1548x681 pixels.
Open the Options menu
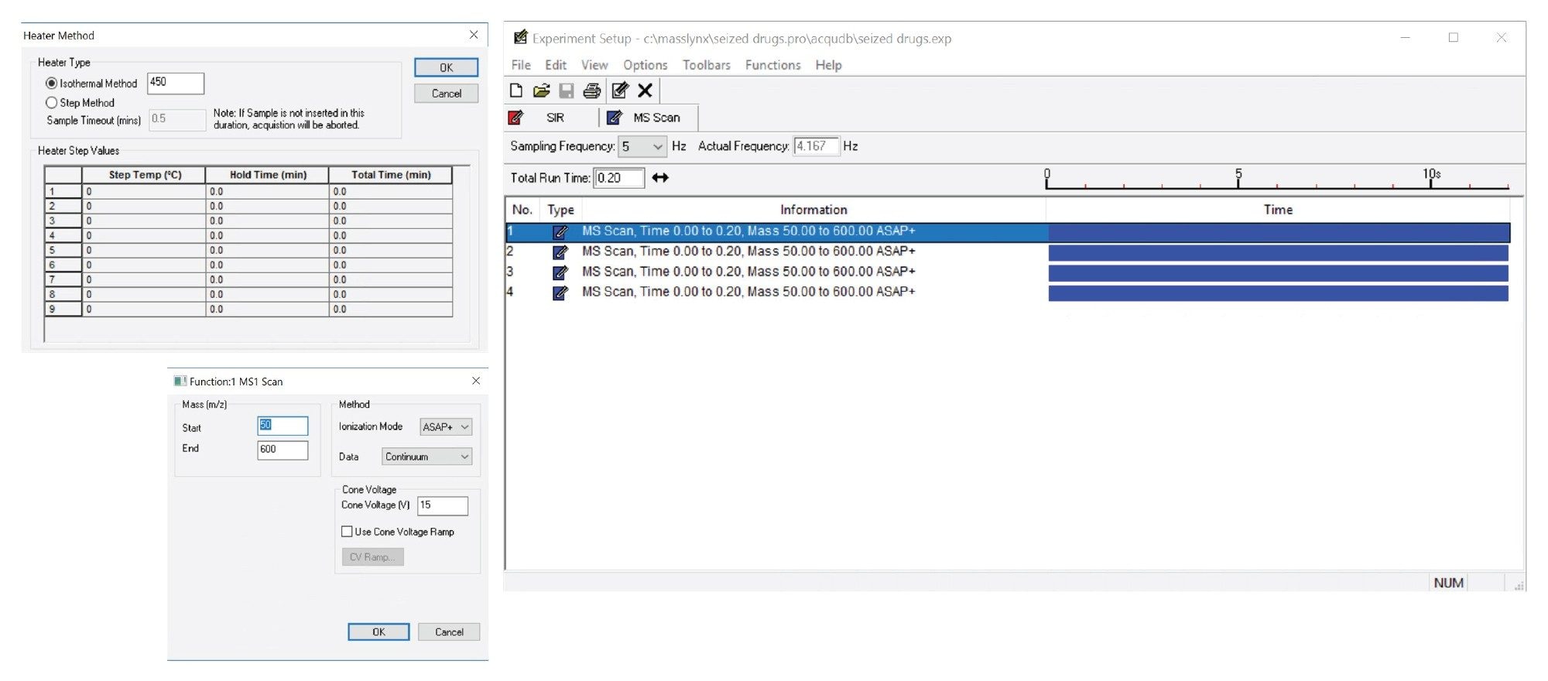[645, 65]
